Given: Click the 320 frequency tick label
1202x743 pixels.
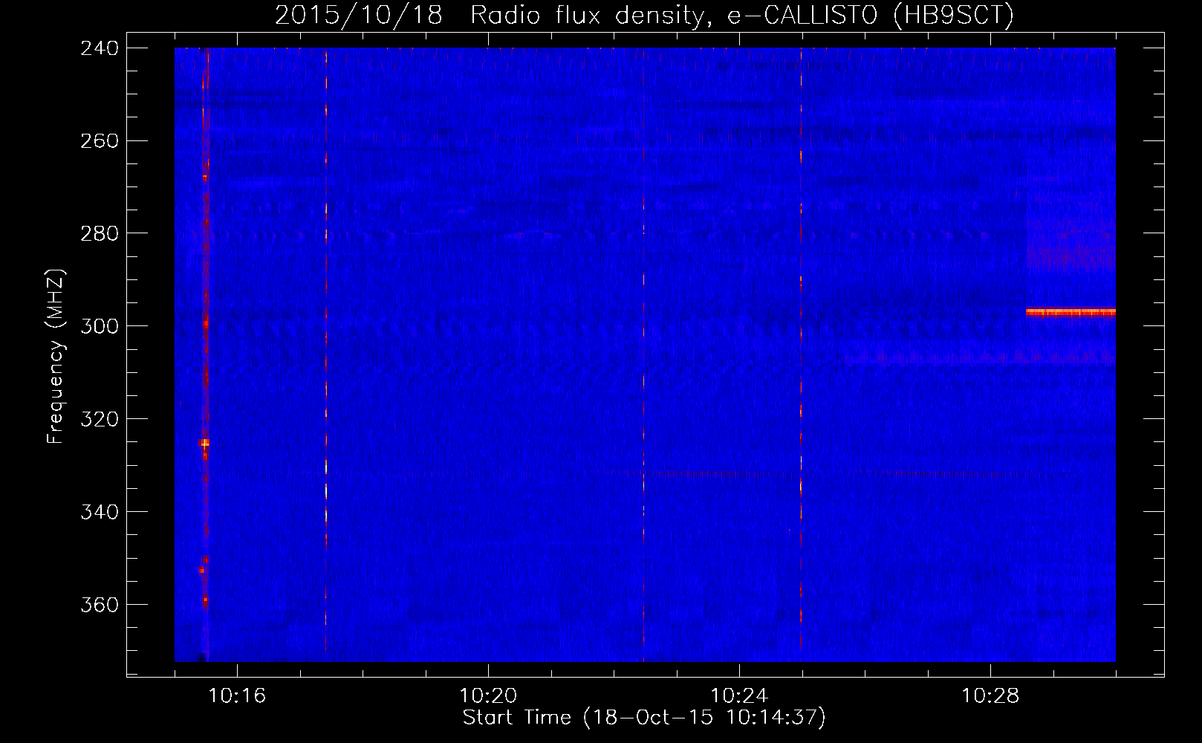Looking at the screenshot, I should (99, 419).
